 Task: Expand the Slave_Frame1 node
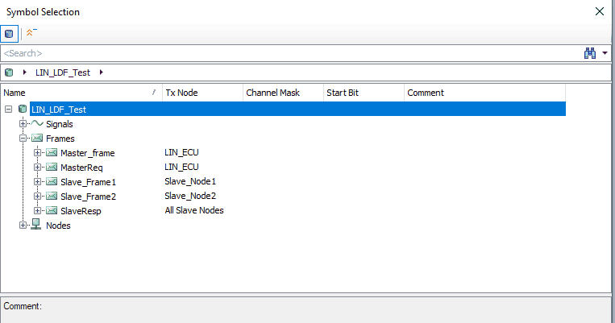[37, 181]
